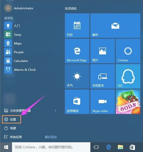The height and width of the screenshot is (152, 143).
Task: Click the Calculator app icon
Action: click(8, 61)
